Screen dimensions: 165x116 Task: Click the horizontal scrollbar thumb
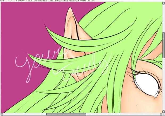(x=66, y=114)
